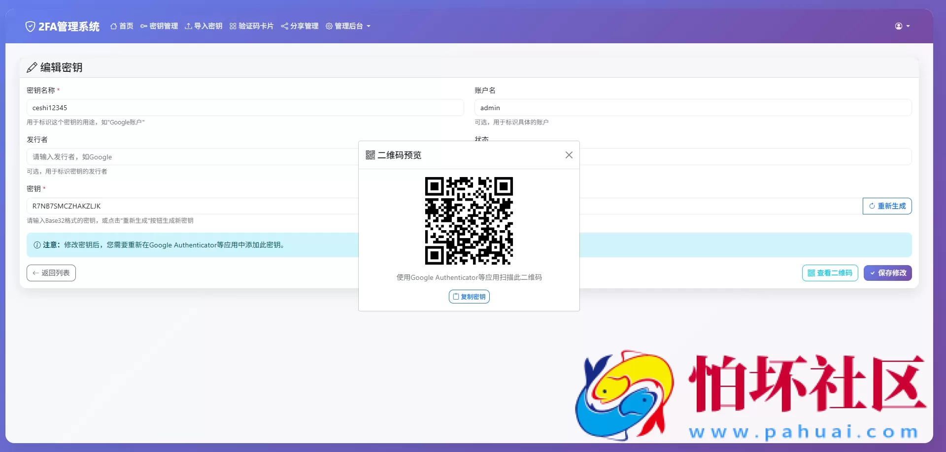This screenshot has height=452, width=946.
Task: Select the upload icon next to 导入密钥
Action: [188, 26]
